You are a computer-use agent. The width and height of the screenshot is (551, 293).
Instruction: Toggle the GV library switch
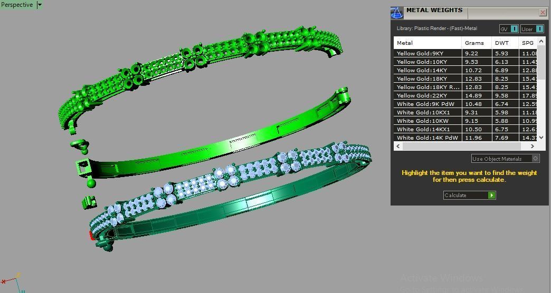pyautogui.click(x=514, y=29)
